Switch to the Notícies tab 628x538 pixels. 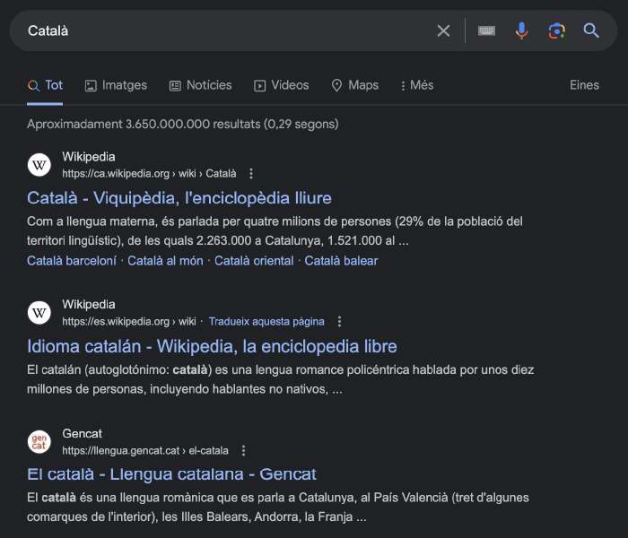(201, 85)
